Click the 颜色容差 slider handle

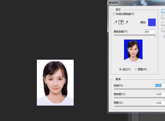154,35
